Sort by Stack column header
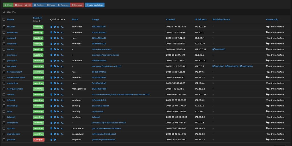This screenshot has height=146, width=292. pyautogui.click(x=75, y=19)
